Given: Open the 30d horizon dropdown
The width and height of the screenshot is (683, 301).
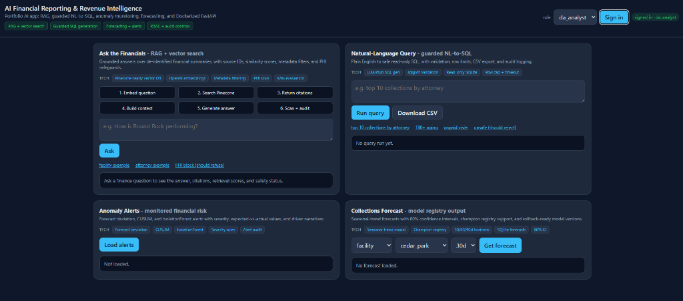Looking at the screenshot, I should [x=464, y=246].
